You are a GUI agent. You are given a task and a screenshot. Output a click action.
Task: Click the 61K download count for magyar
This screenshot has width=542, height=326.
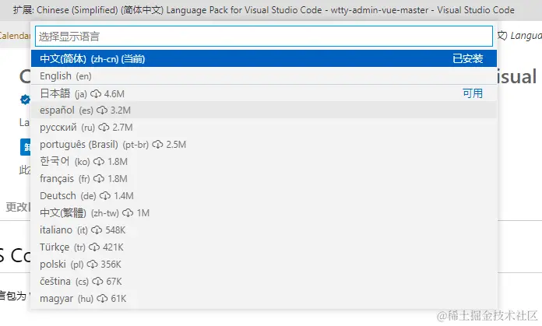click(118, 299)
